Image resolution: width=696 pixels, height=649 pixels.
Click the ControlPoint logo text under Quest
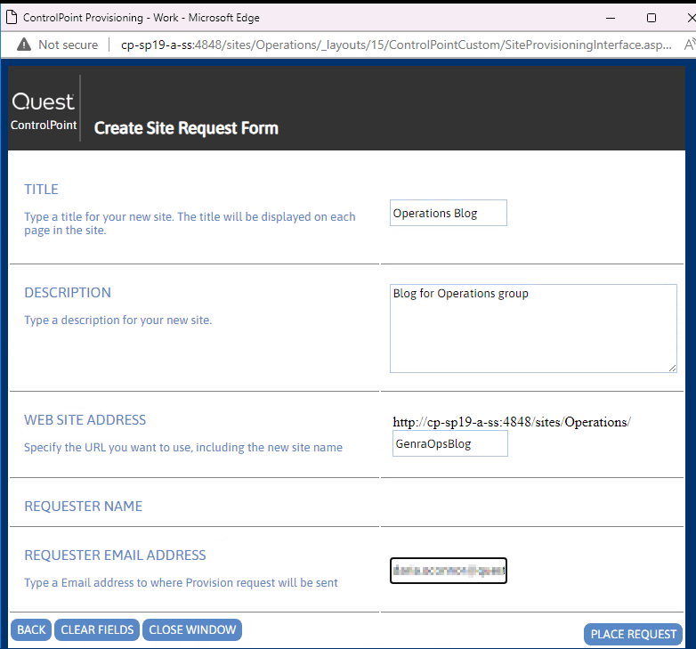[44, 126]
